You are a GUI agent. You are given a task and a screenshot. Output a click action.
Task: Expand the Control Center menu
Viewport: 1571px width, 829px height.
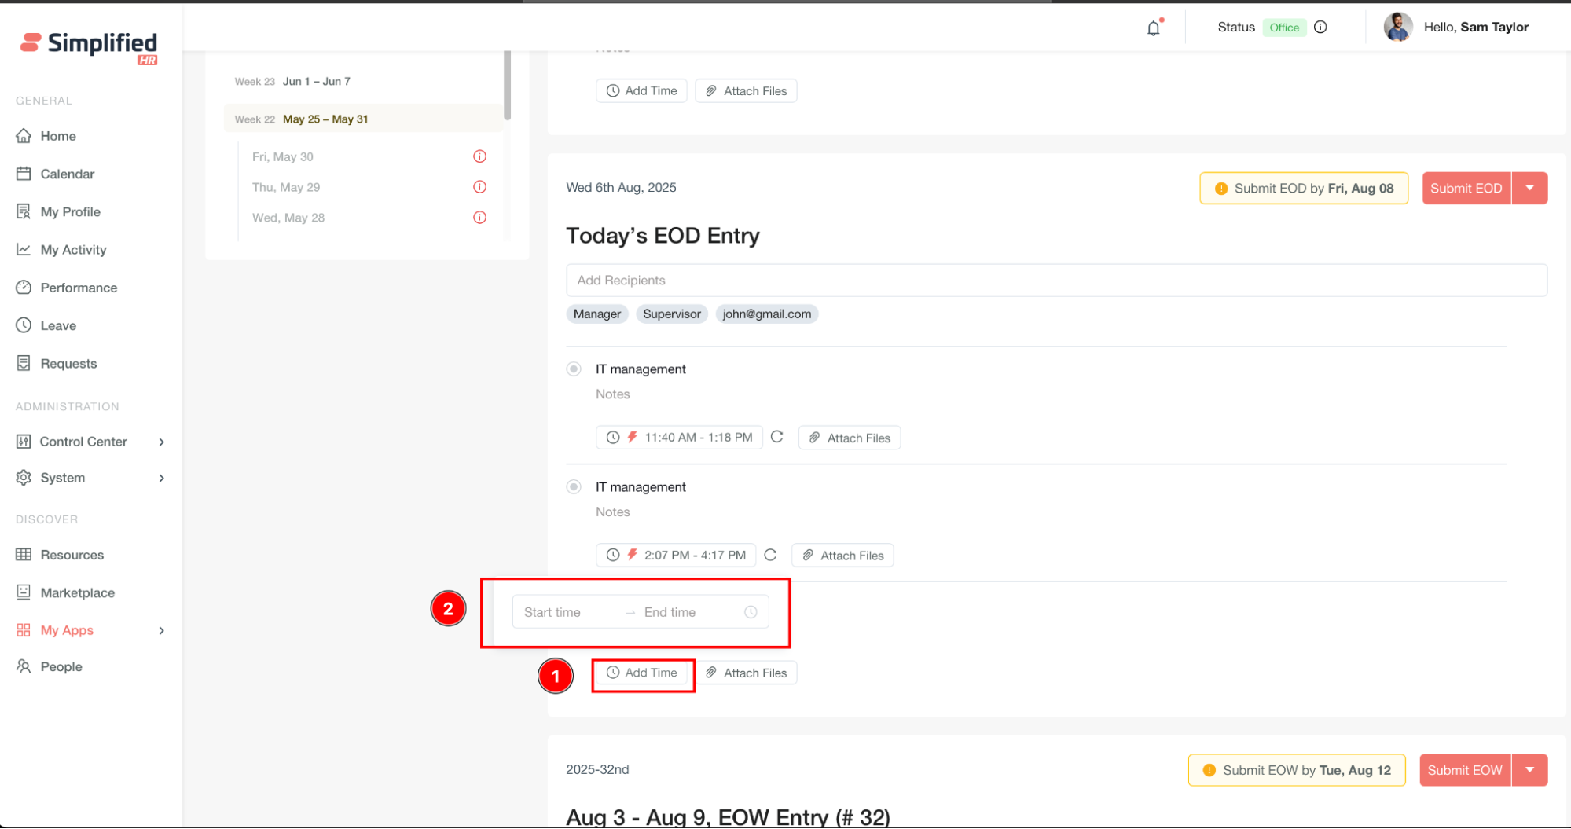[161, 442]
